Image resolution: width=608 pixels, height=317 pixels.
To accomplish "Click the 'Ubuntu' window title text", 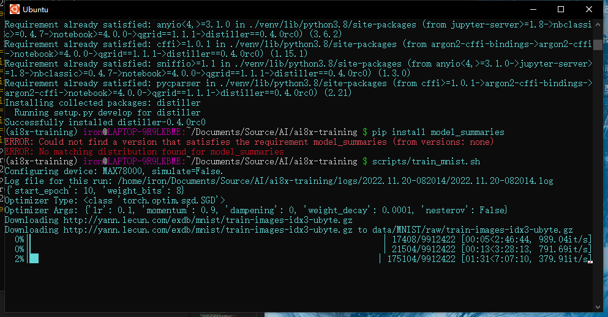I will (36, 9).
